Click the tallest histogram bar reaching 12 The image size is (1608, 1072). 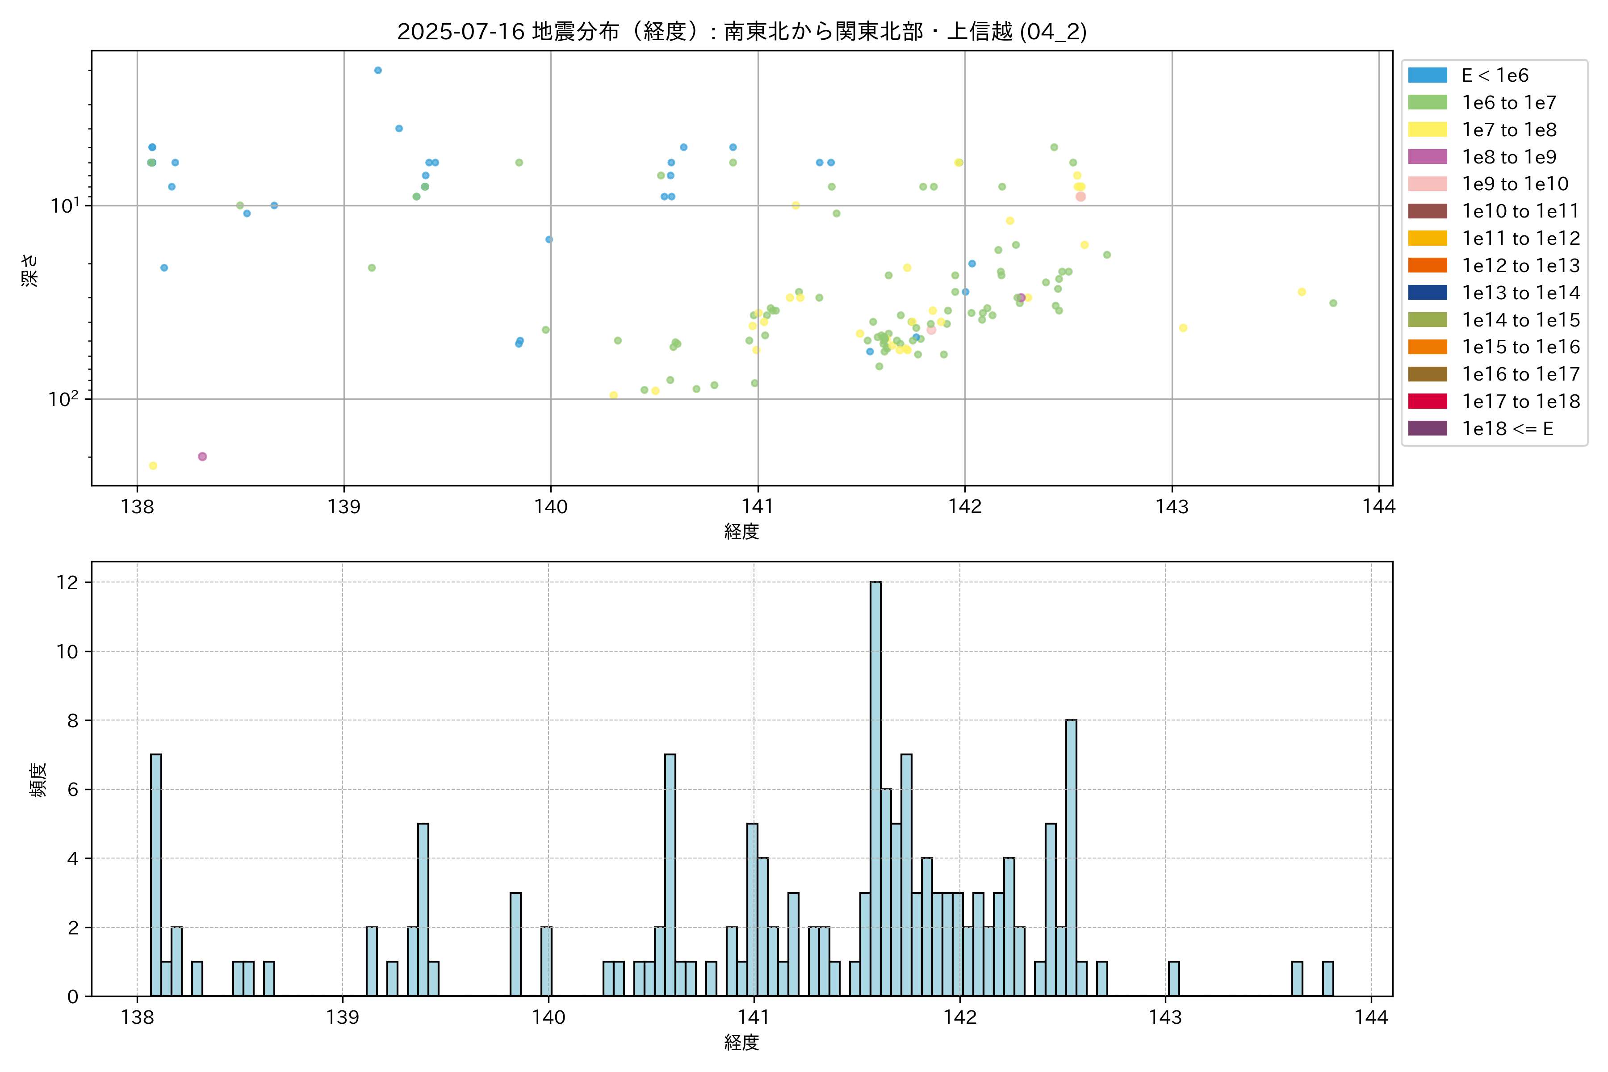click(x=875, y=786)
